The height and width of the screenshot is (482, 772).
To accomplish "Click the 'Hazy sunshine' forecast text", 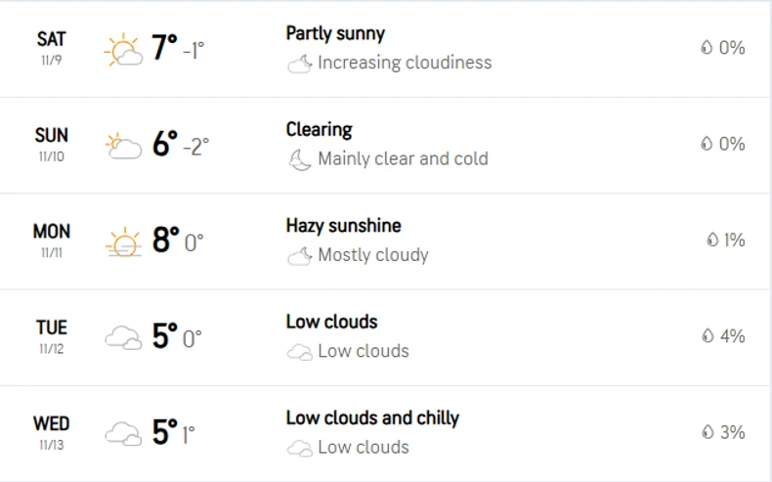I will [x=343, y=226].
